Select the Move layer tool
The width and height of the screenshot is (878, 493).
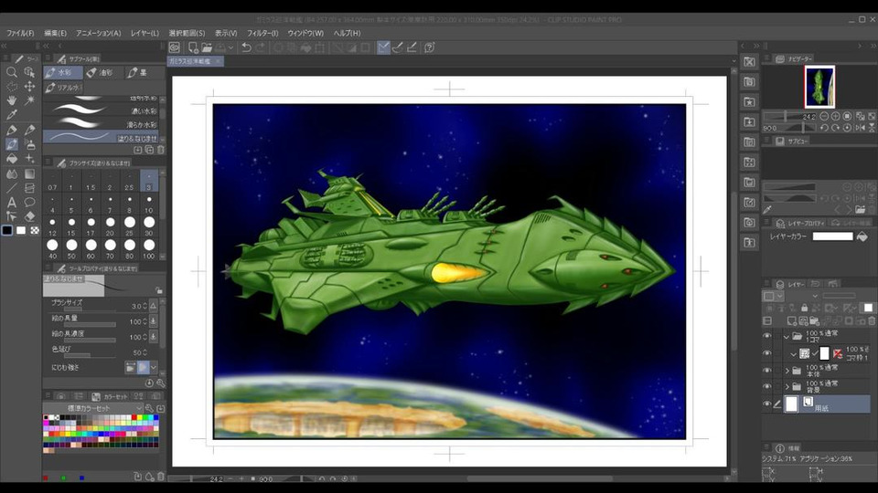pos(29,86)
